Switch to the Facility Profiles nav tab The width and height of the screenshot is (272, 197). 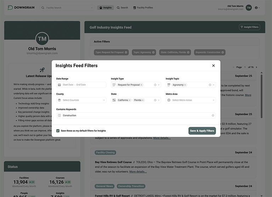[143, 7]
